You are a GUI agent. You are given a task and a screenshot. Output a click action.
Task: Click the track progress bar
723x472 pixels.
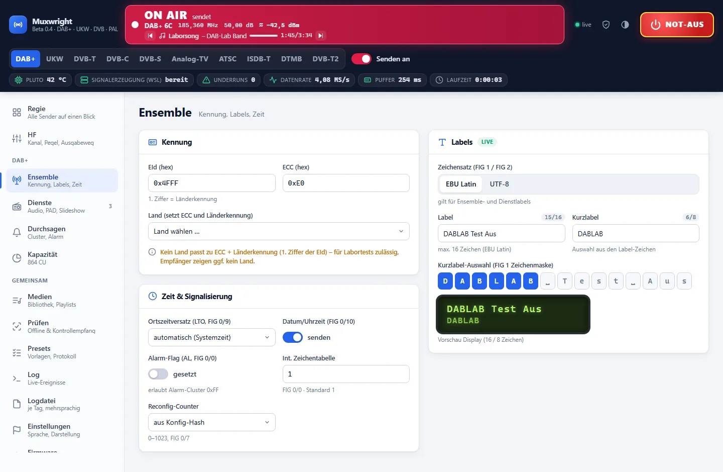click(x=264, y=36)
